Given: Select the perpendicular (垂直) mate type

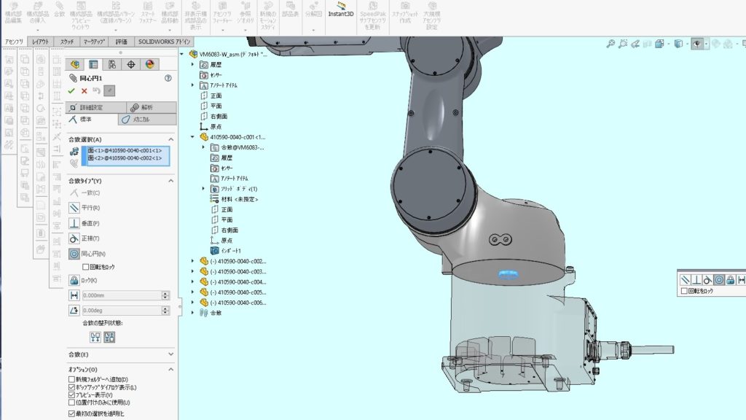Looking at the screenshot, I should pyautogui.click(x=74, y=223).
